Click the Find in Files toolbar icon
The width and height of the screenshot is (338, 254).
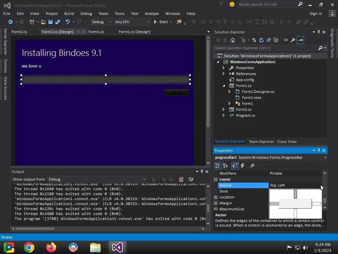click(x=179, y=22)
